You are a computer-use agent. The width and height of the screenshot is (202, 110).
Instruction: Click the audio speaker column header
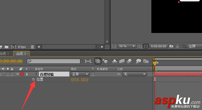3,69
